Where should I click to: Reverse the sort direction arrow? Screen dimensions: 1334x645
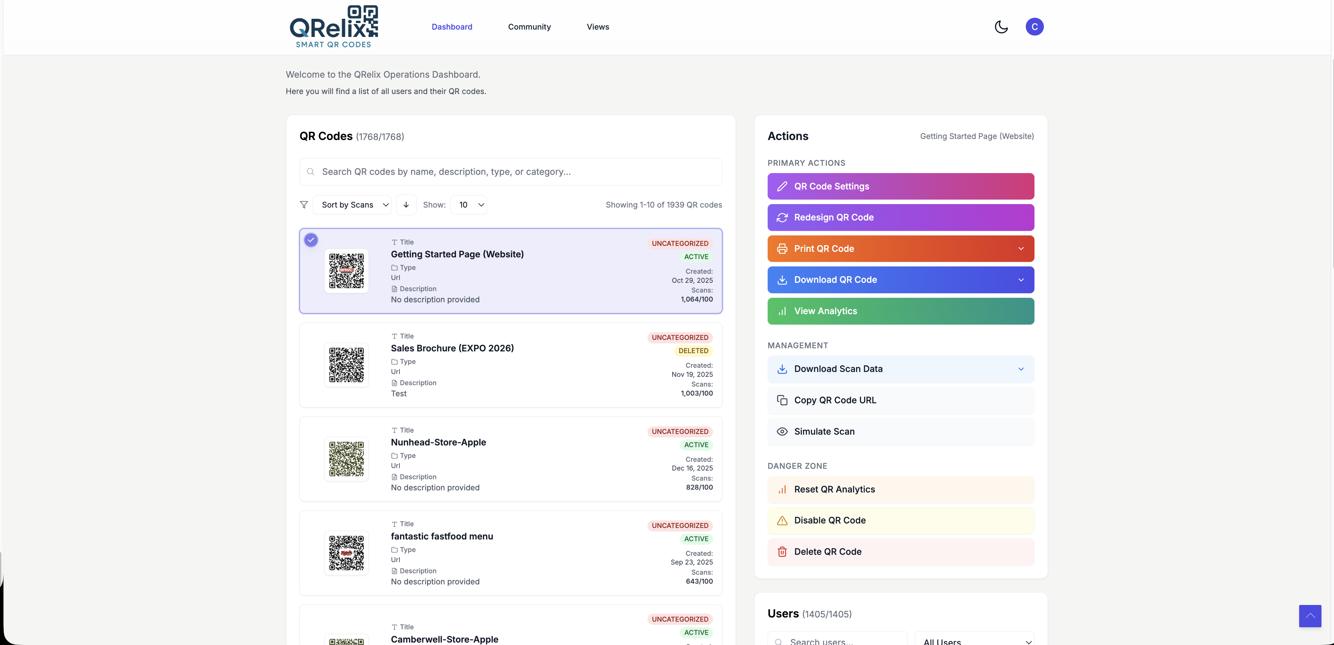tap(406, 204)
